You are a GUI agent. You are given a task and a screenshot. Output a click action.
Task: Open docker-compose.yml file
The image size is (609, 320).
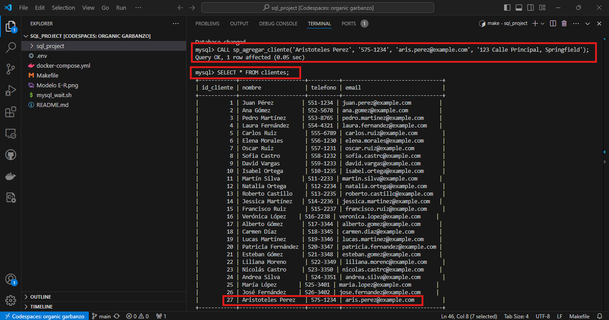coord(105,66)
